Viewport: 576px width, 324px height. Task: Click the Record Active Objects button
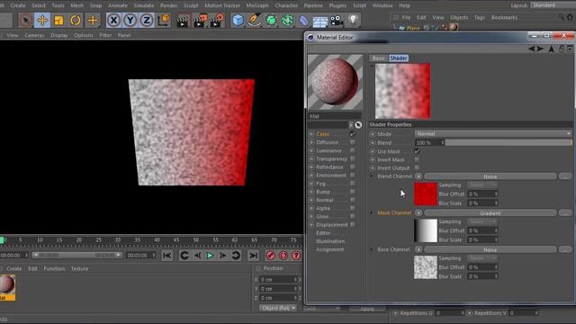271,256
